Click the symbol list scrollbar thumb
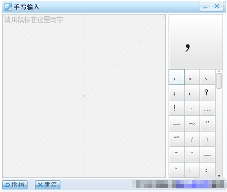The height and width of the screenshot is (192, 227). click(x=219, y=81)
